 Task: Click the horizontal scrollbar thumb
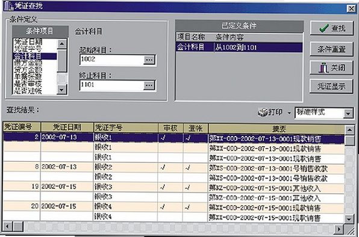pos(18,227)
